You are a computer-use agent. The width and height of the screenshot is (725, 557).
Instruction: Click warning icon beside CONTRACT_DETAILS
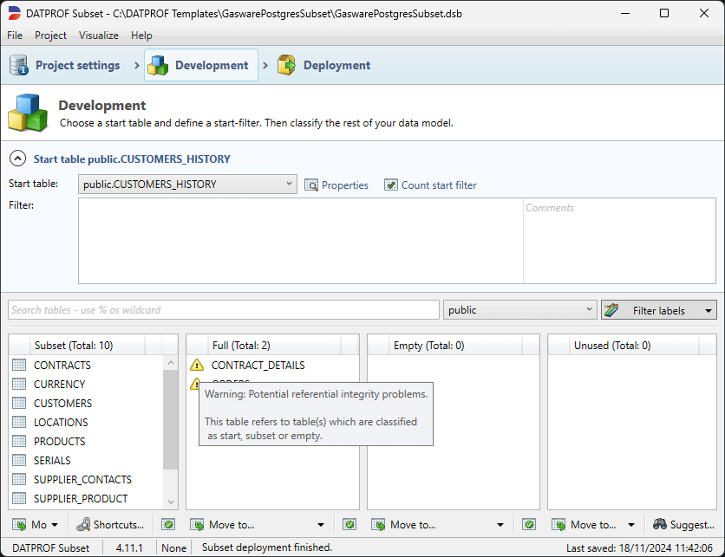197,366
